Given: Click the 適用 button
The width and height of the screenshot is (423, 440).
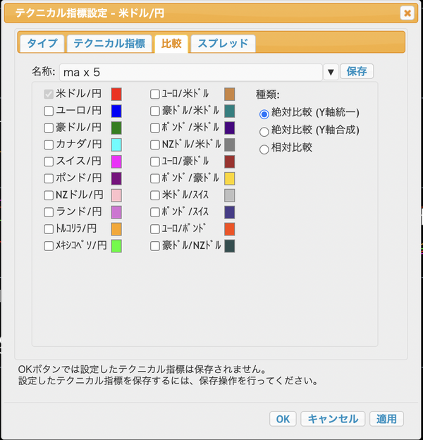Looking at the screenshot, I should click(x=386, y=419).
